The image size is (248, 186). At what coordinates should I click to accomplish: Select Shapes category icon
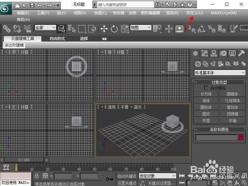point(205,64)
